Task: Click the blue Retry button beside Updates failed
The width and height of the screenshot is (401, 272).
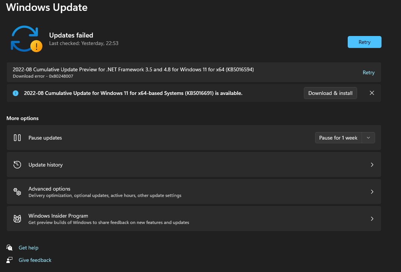Action: [365, 42]
